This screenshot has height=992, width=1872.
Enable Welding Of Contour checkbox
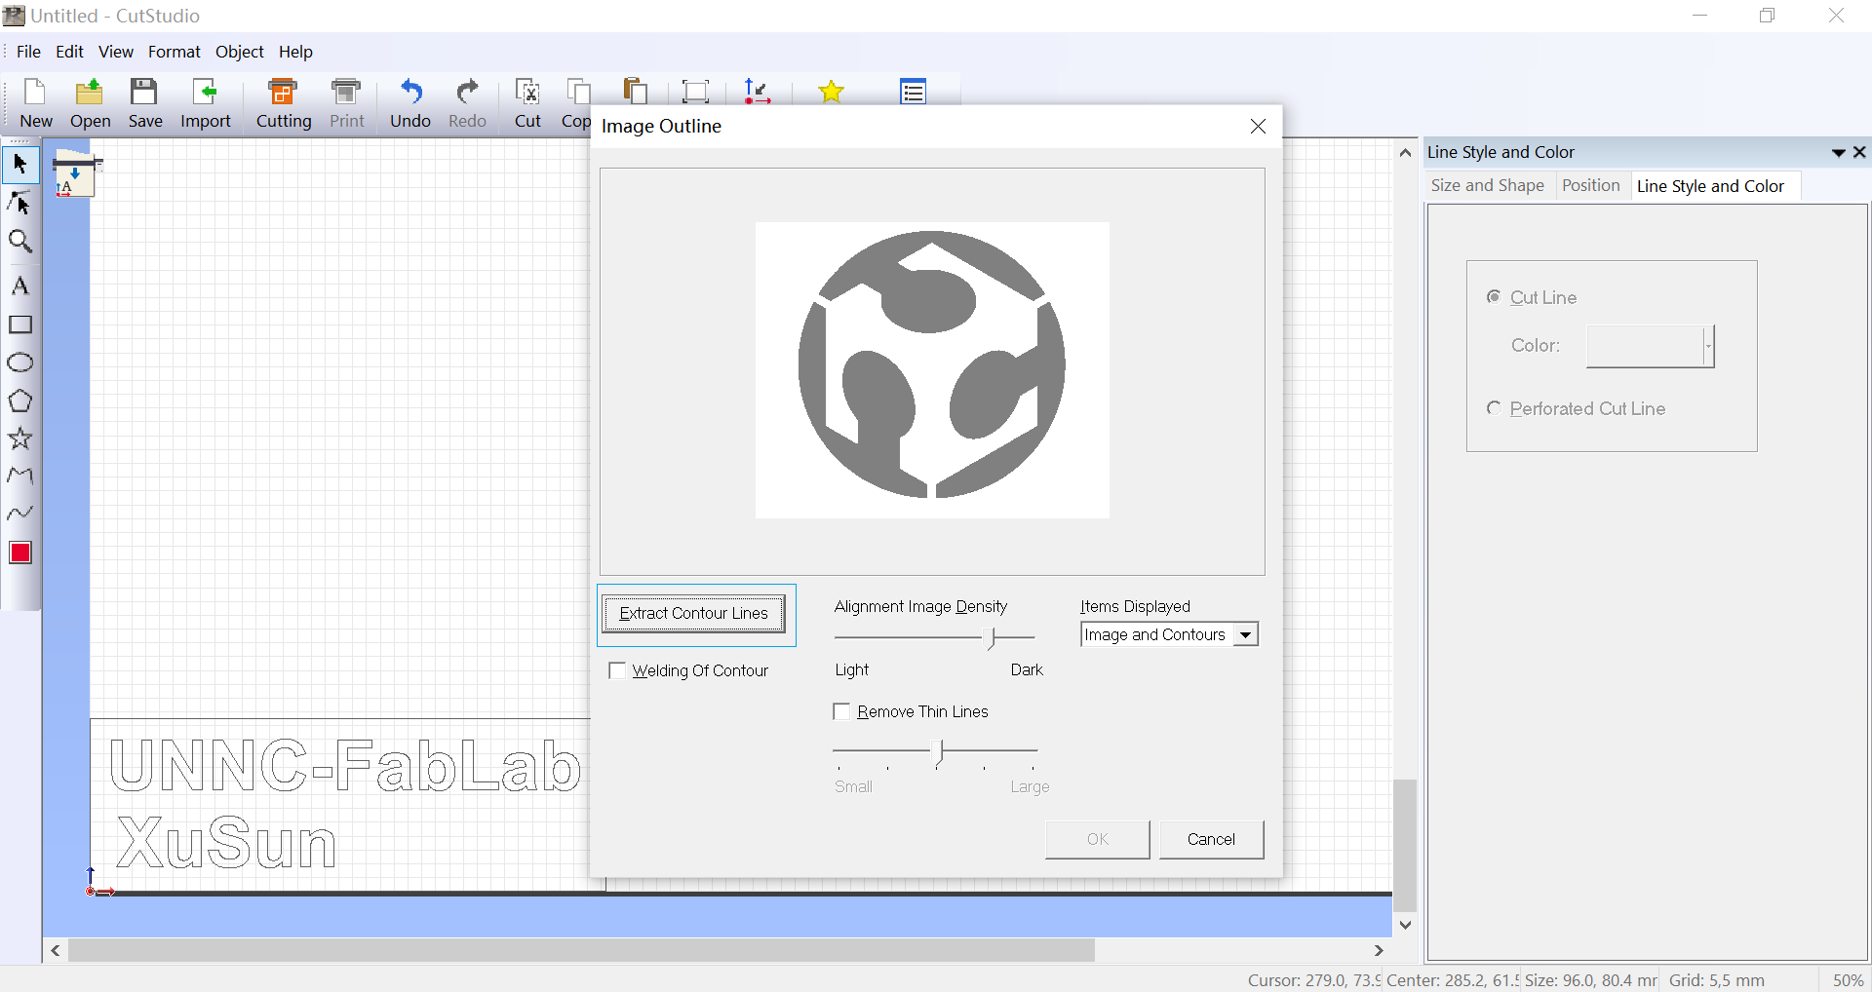tap(617, 670)
